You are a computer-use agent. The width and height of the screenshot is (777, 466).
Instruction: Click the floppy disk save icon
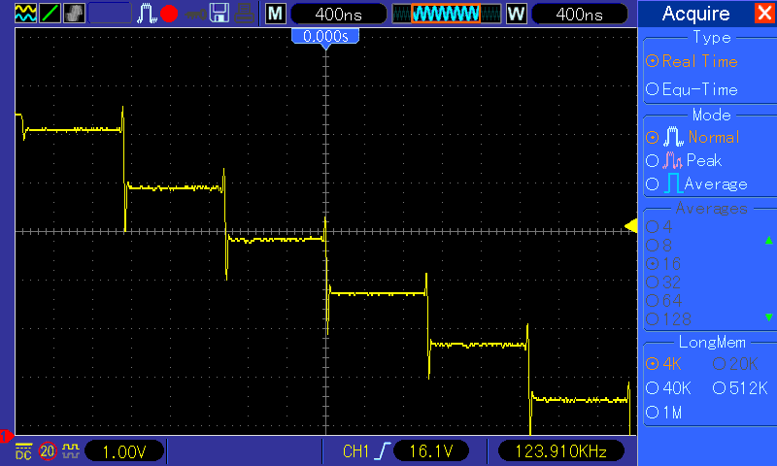pos(220,14)
